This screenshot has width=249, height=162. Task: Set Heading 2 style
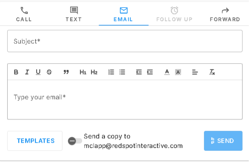point(94,72)
